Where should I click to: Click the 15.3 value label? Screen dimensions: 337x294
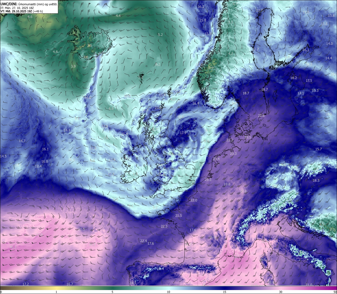(208, 34)
